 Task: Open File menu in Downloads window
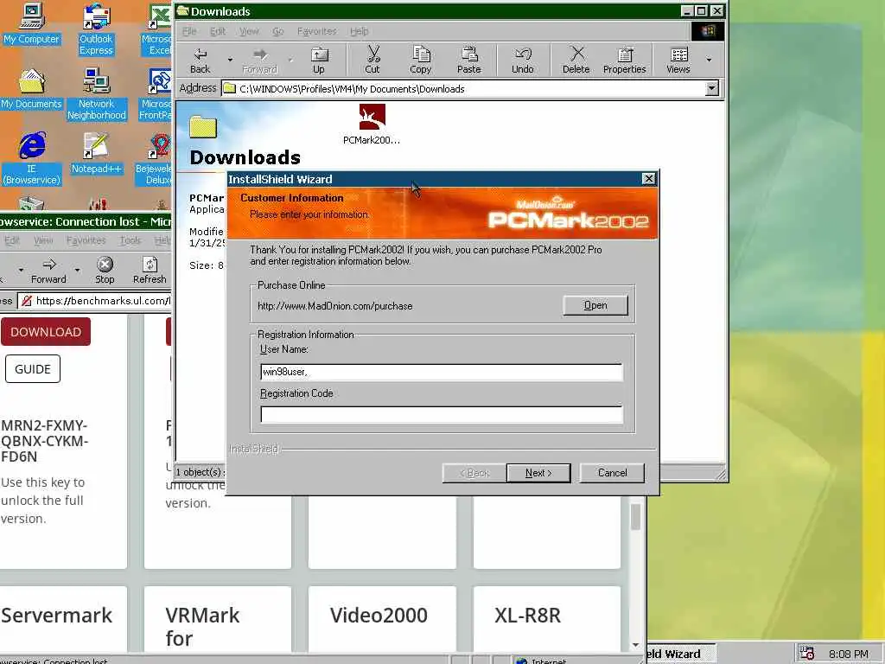pyautogui.click(x=189, y=31)
